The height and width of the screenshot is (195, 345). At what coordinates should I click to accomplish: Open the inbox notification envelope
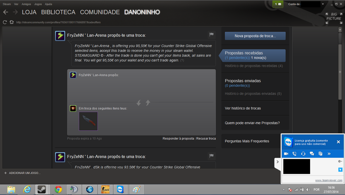pos(278,4)
